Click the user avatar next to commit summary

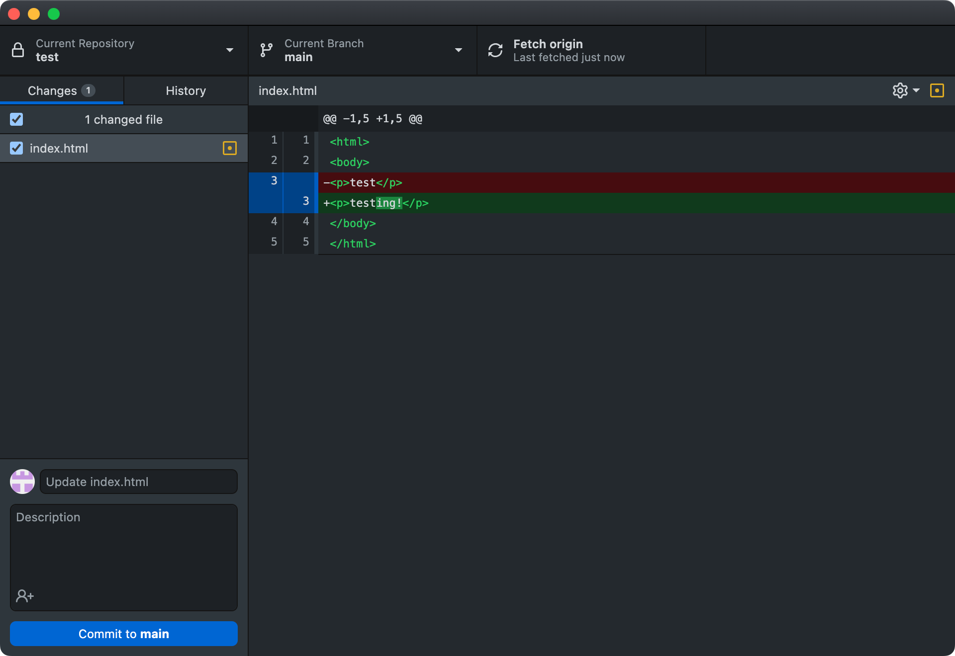22,481
